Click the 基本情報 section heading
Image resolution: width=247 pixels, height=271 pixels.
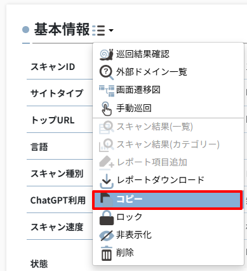pyautogui.click(x=62, y=29)
